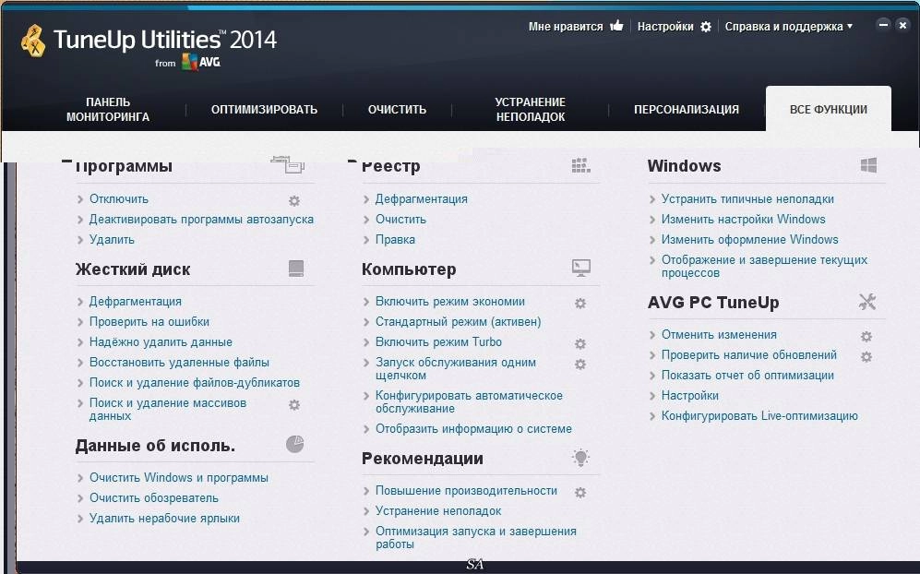The height and width of the screenshot is (574, 920).
Task: Open Настройки text in header
Action: pos(665,27)
